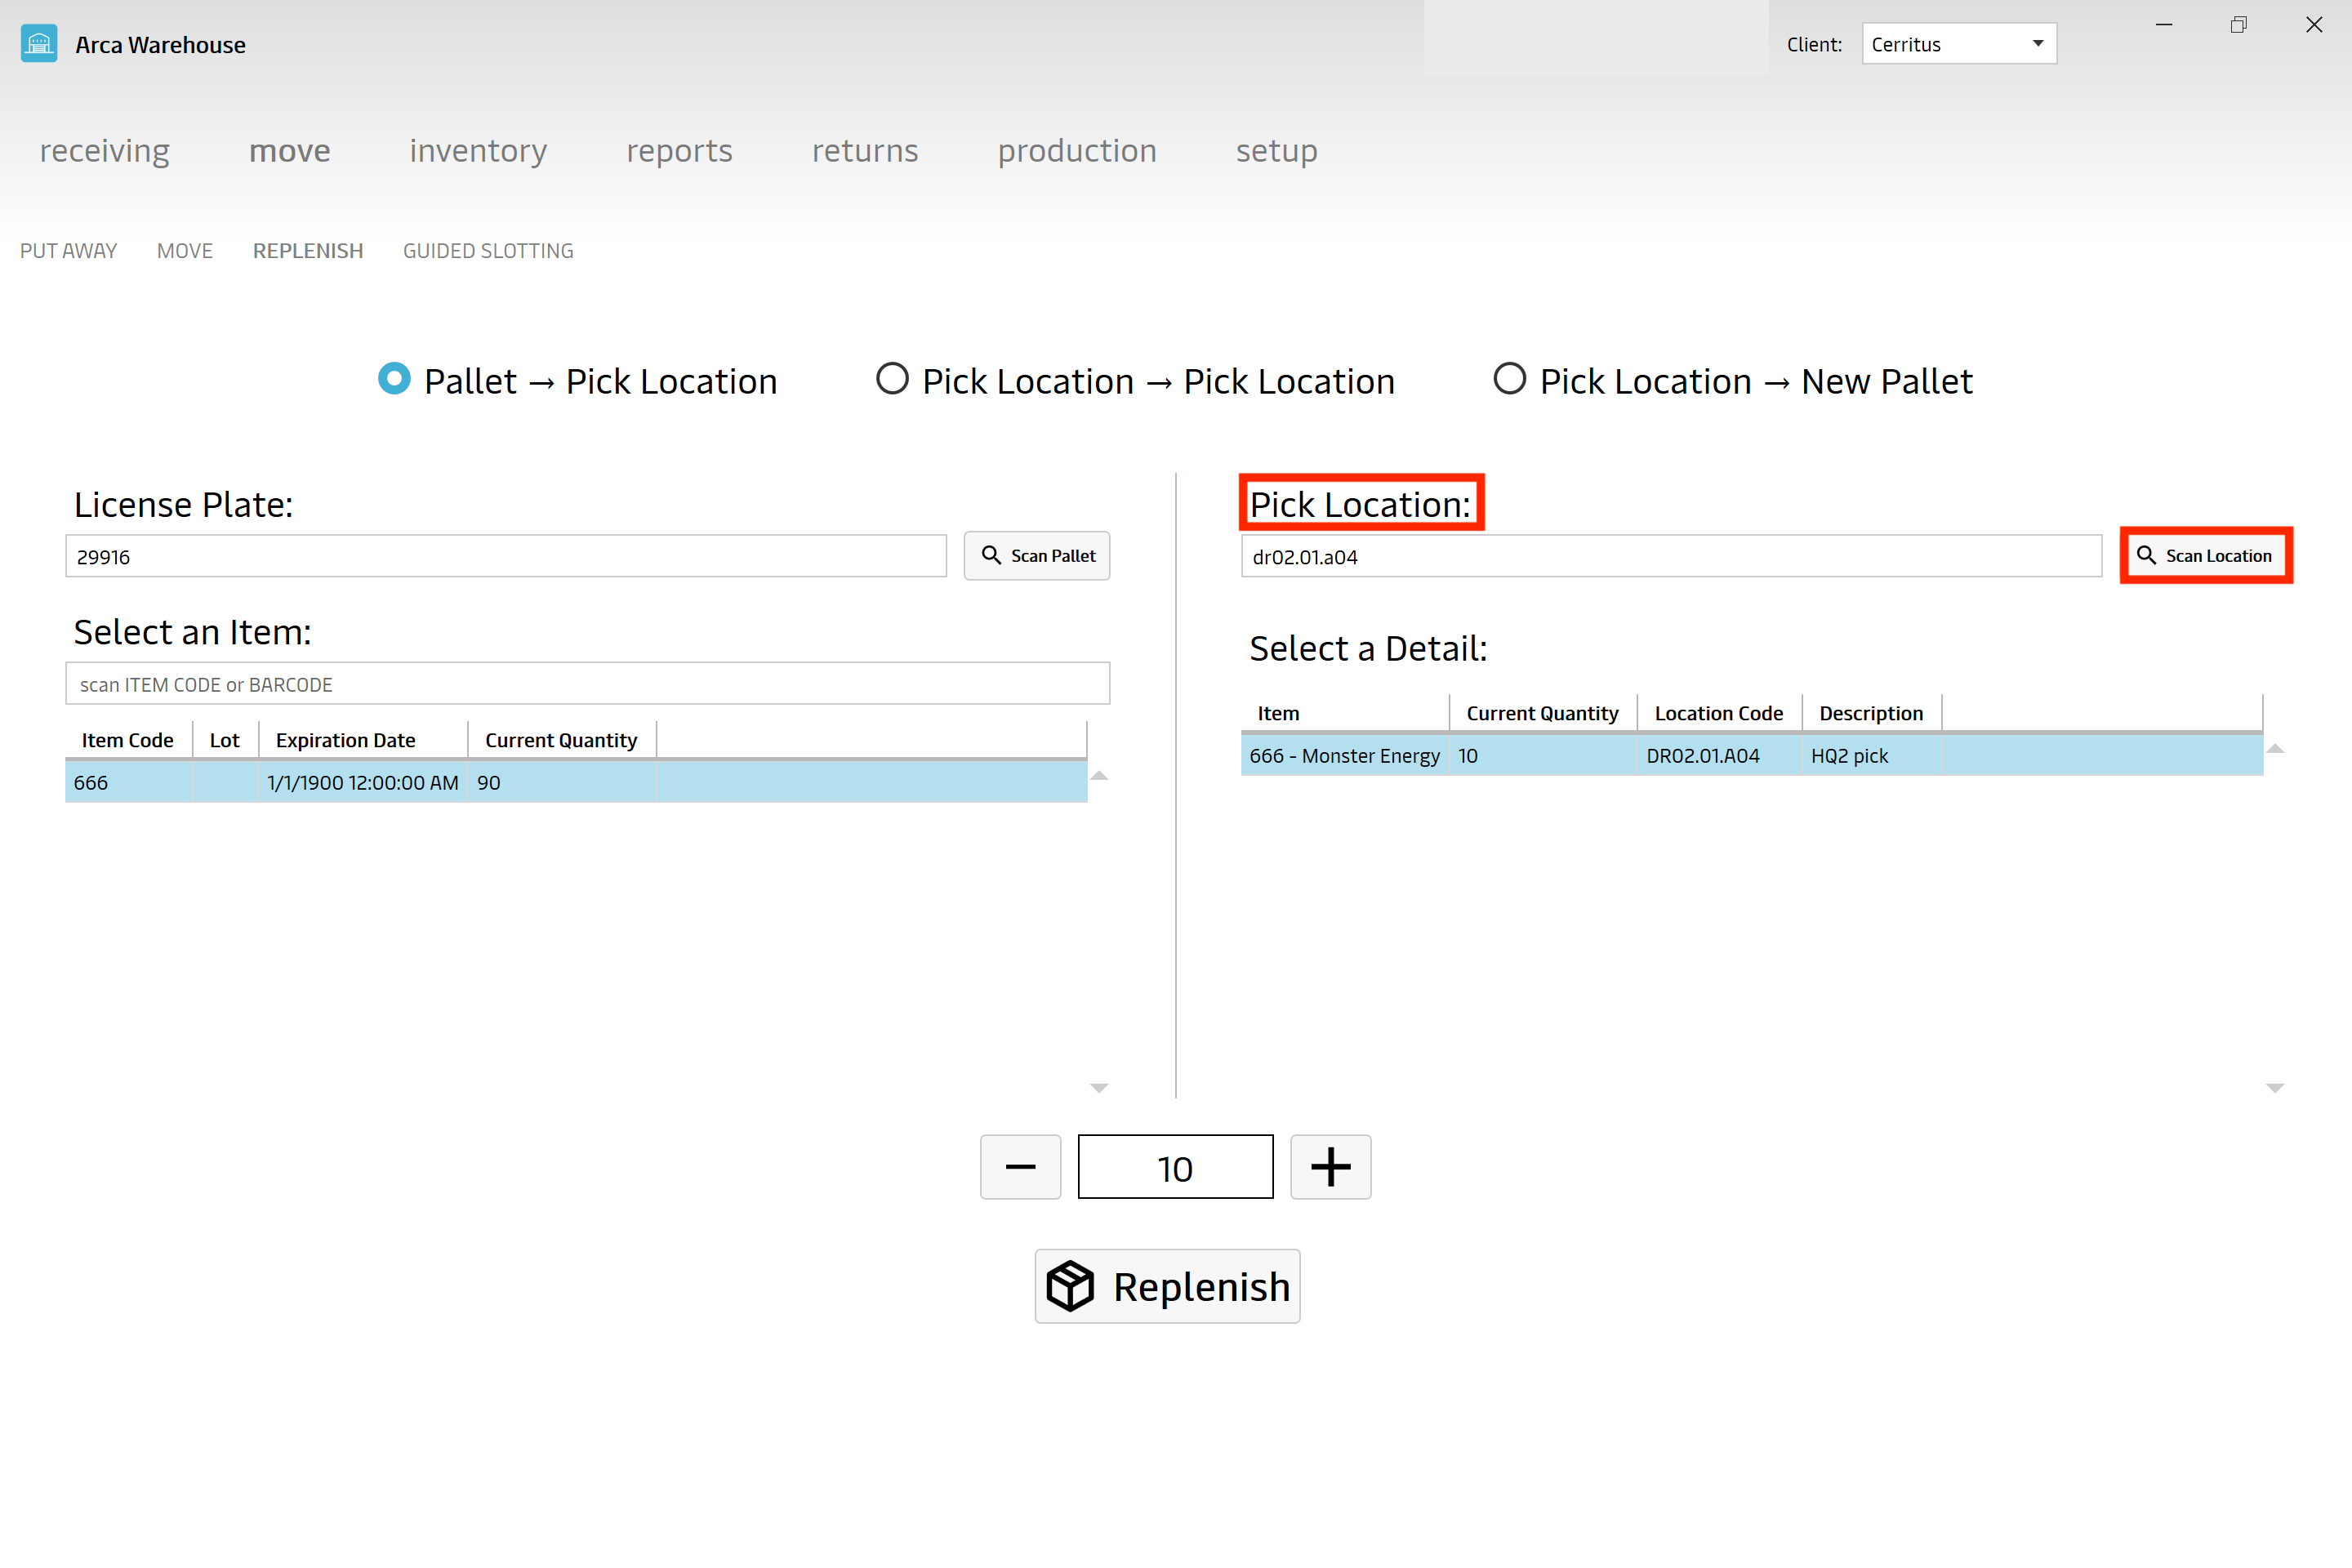Select the item row with code 666
This screenshot has height=1568, width=2352.
(x=576, y=782)
